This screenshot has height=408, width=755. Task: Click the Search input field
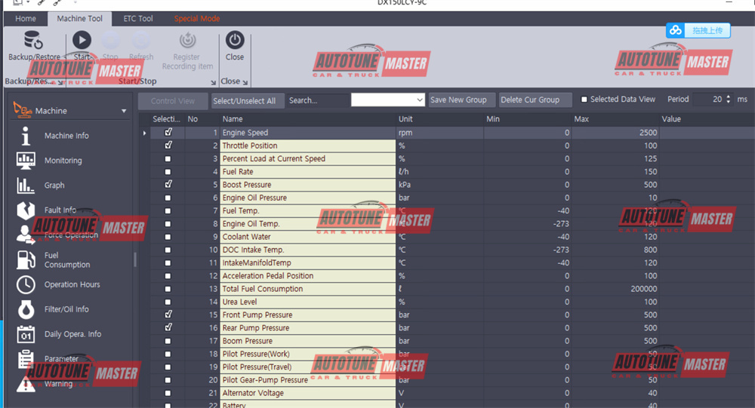318,100
